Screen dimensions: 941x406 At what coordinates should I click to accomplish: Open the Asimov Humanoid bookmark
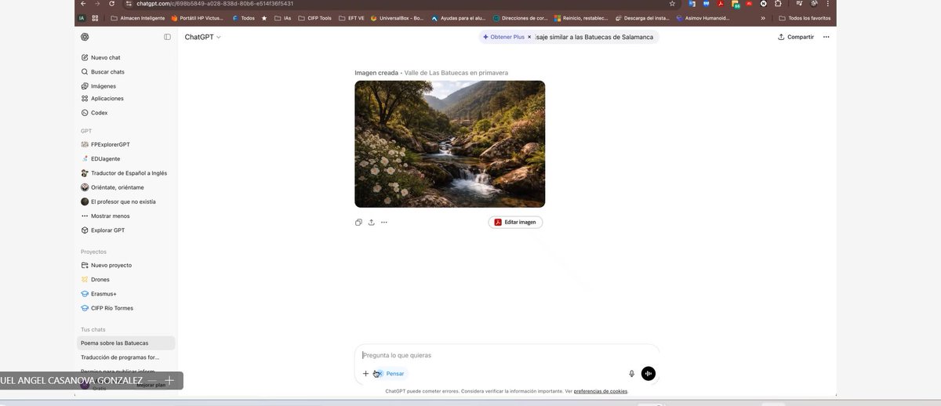point(703,18)
